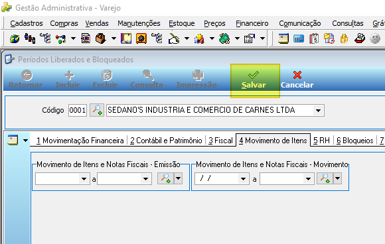Click the colored blocks pieces toolbar icon

coord(199,38)
